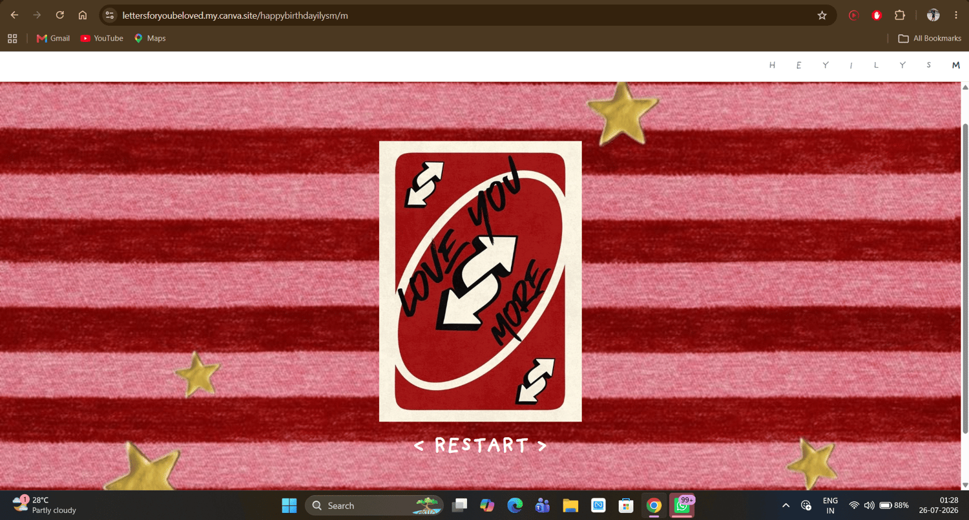Open the weather widget showing 28°C
Image resolution: width=969 pixels, height=520 pixels.
(x=45, y=505)
